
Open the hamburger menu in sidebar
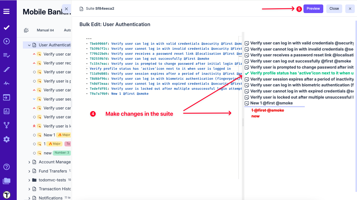click(6, 11)
